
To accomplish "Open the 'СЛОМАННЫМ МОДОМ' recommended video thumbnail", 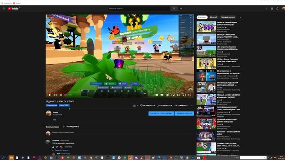I will coord(206,51).
